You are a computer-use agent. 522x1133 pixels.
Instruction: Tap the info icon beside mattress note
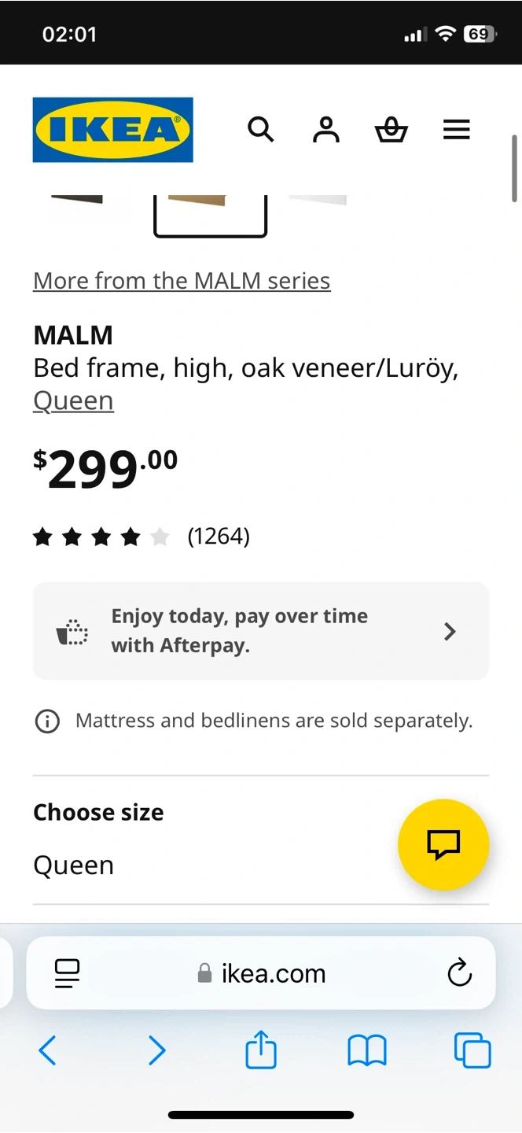[47, 721]
